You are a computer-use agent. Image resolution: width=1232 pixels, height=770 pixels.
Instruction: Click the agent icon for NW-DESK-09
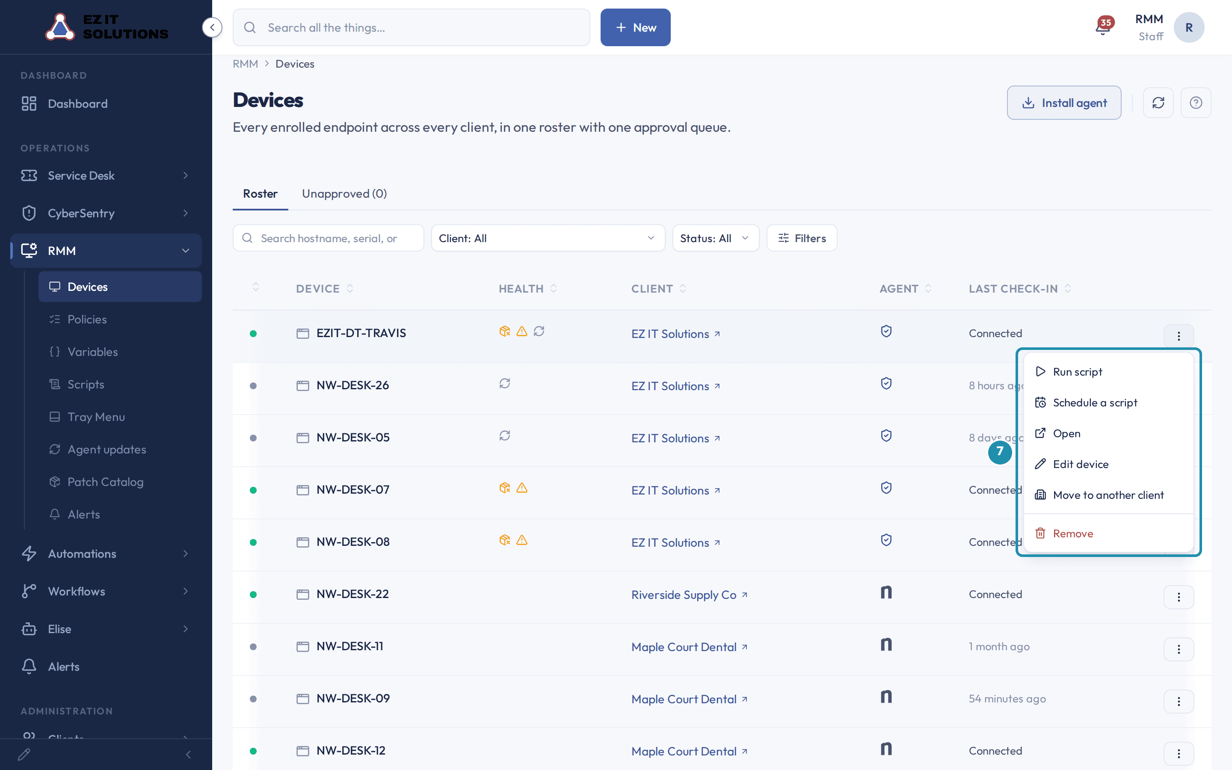[x=886, y=696]
